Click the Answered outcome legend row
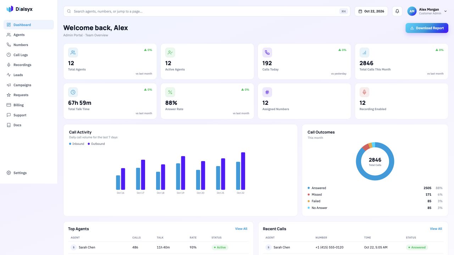The image size is (454, 255). [375, 188]
